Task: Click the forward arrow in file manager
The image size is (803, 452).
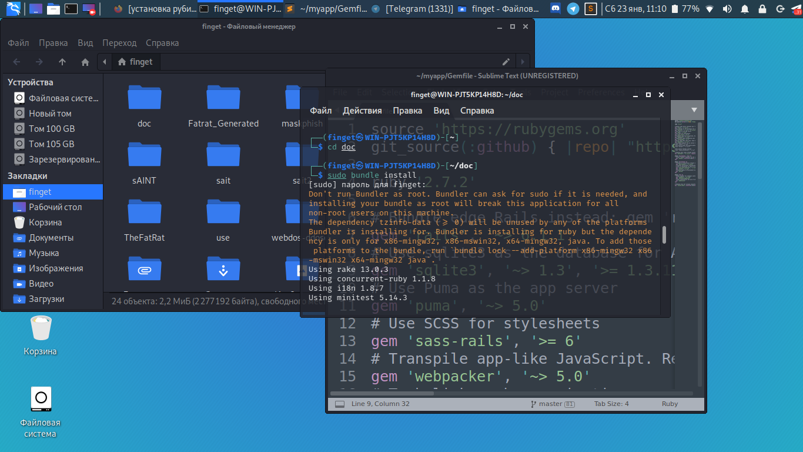Action: 39,62
